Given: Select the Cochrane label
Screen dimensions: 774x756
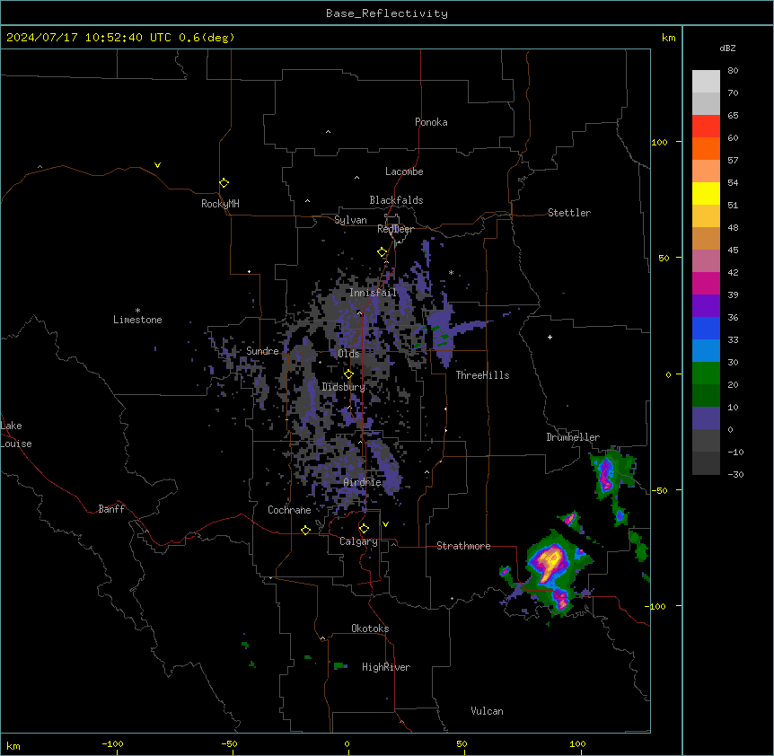Looking at the screenshot, I should tap(289, 510).
